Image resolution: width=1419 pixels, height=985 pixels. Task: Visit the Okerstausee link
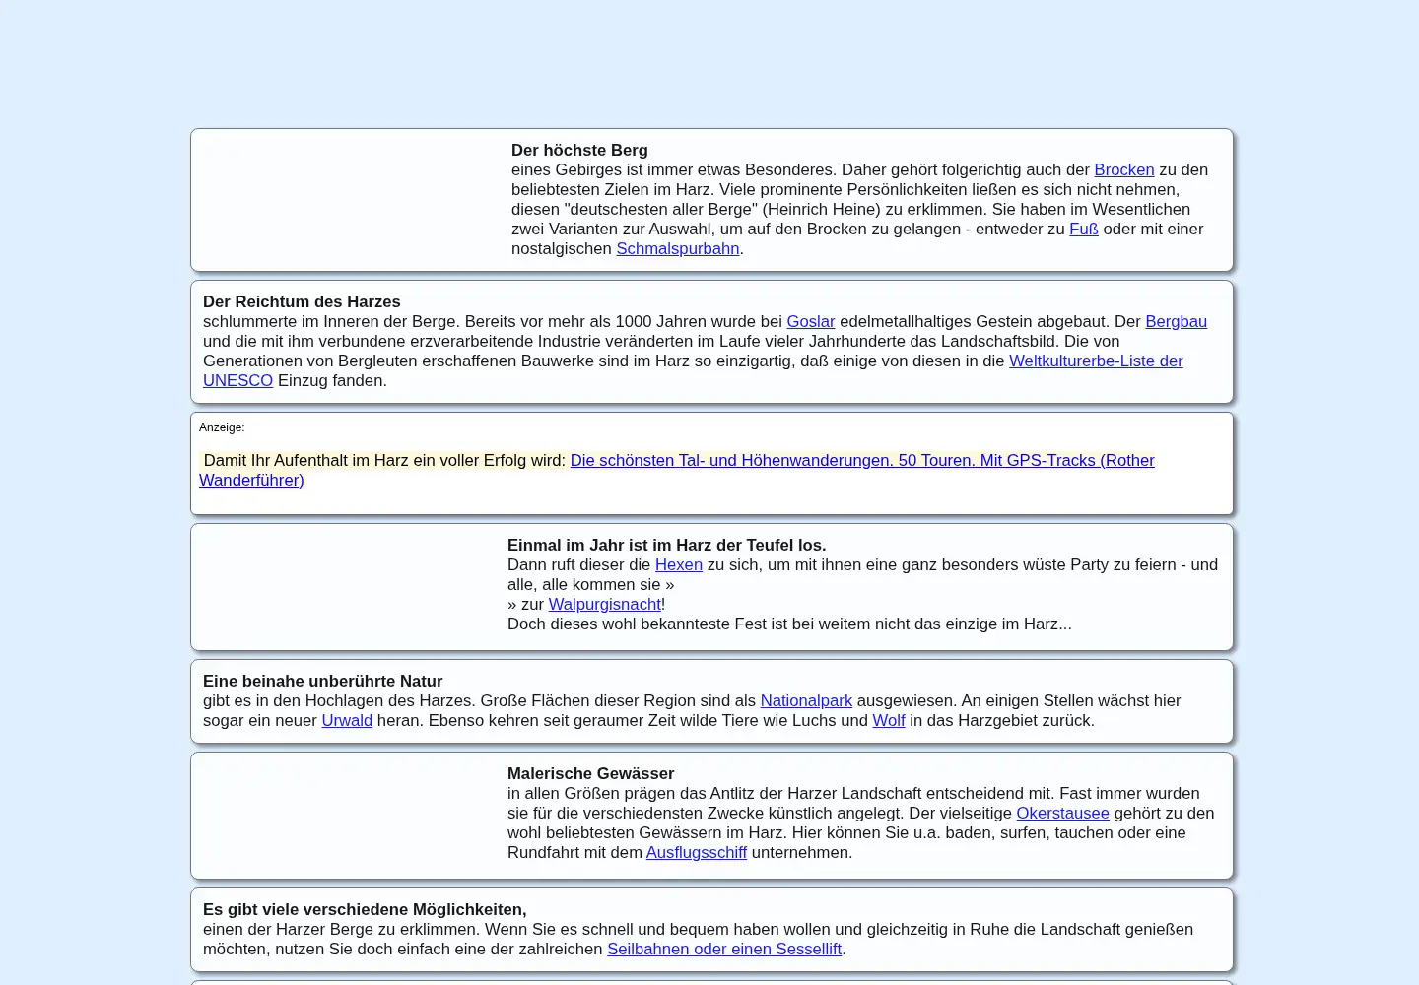tap(1062, 813)
